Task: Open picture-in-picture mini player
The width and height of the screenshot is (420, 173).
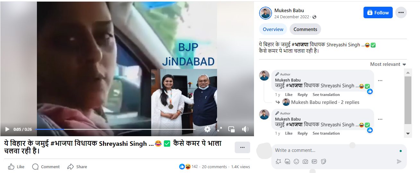Action: (x=232, y=129)
